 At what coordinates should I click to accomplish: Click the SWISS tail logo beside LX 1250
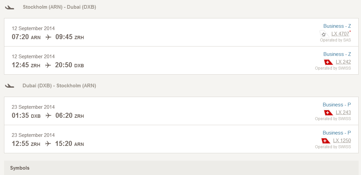pos(325,141)
